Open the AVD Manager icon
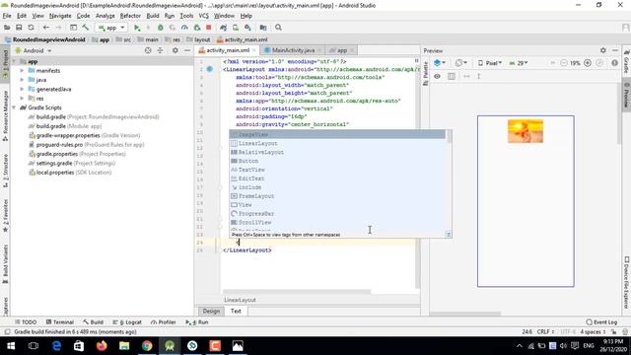Screen dimensions: 631x355 point(236,28)
